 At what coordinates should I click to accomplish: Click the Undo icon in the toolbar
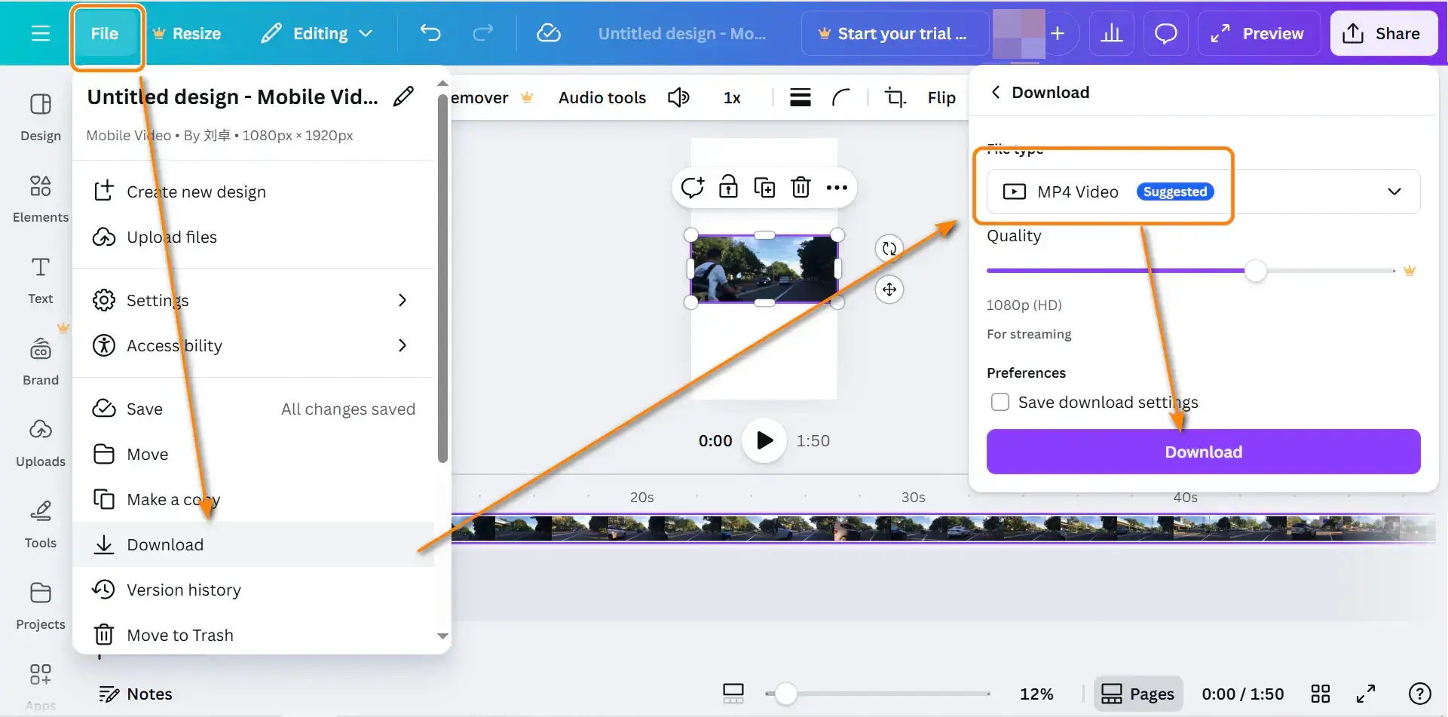pos(431,33)
